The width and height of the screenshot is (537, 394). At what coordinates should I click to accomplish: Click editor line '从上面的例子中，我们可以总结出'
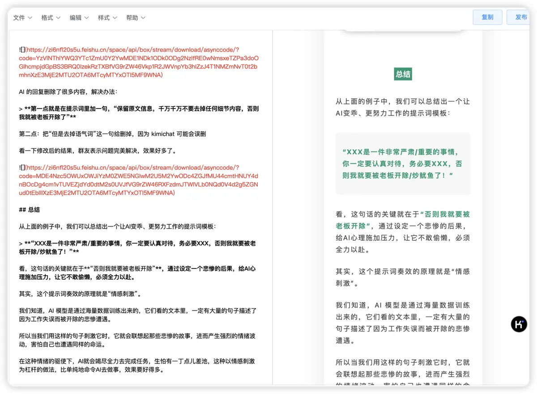117,226
